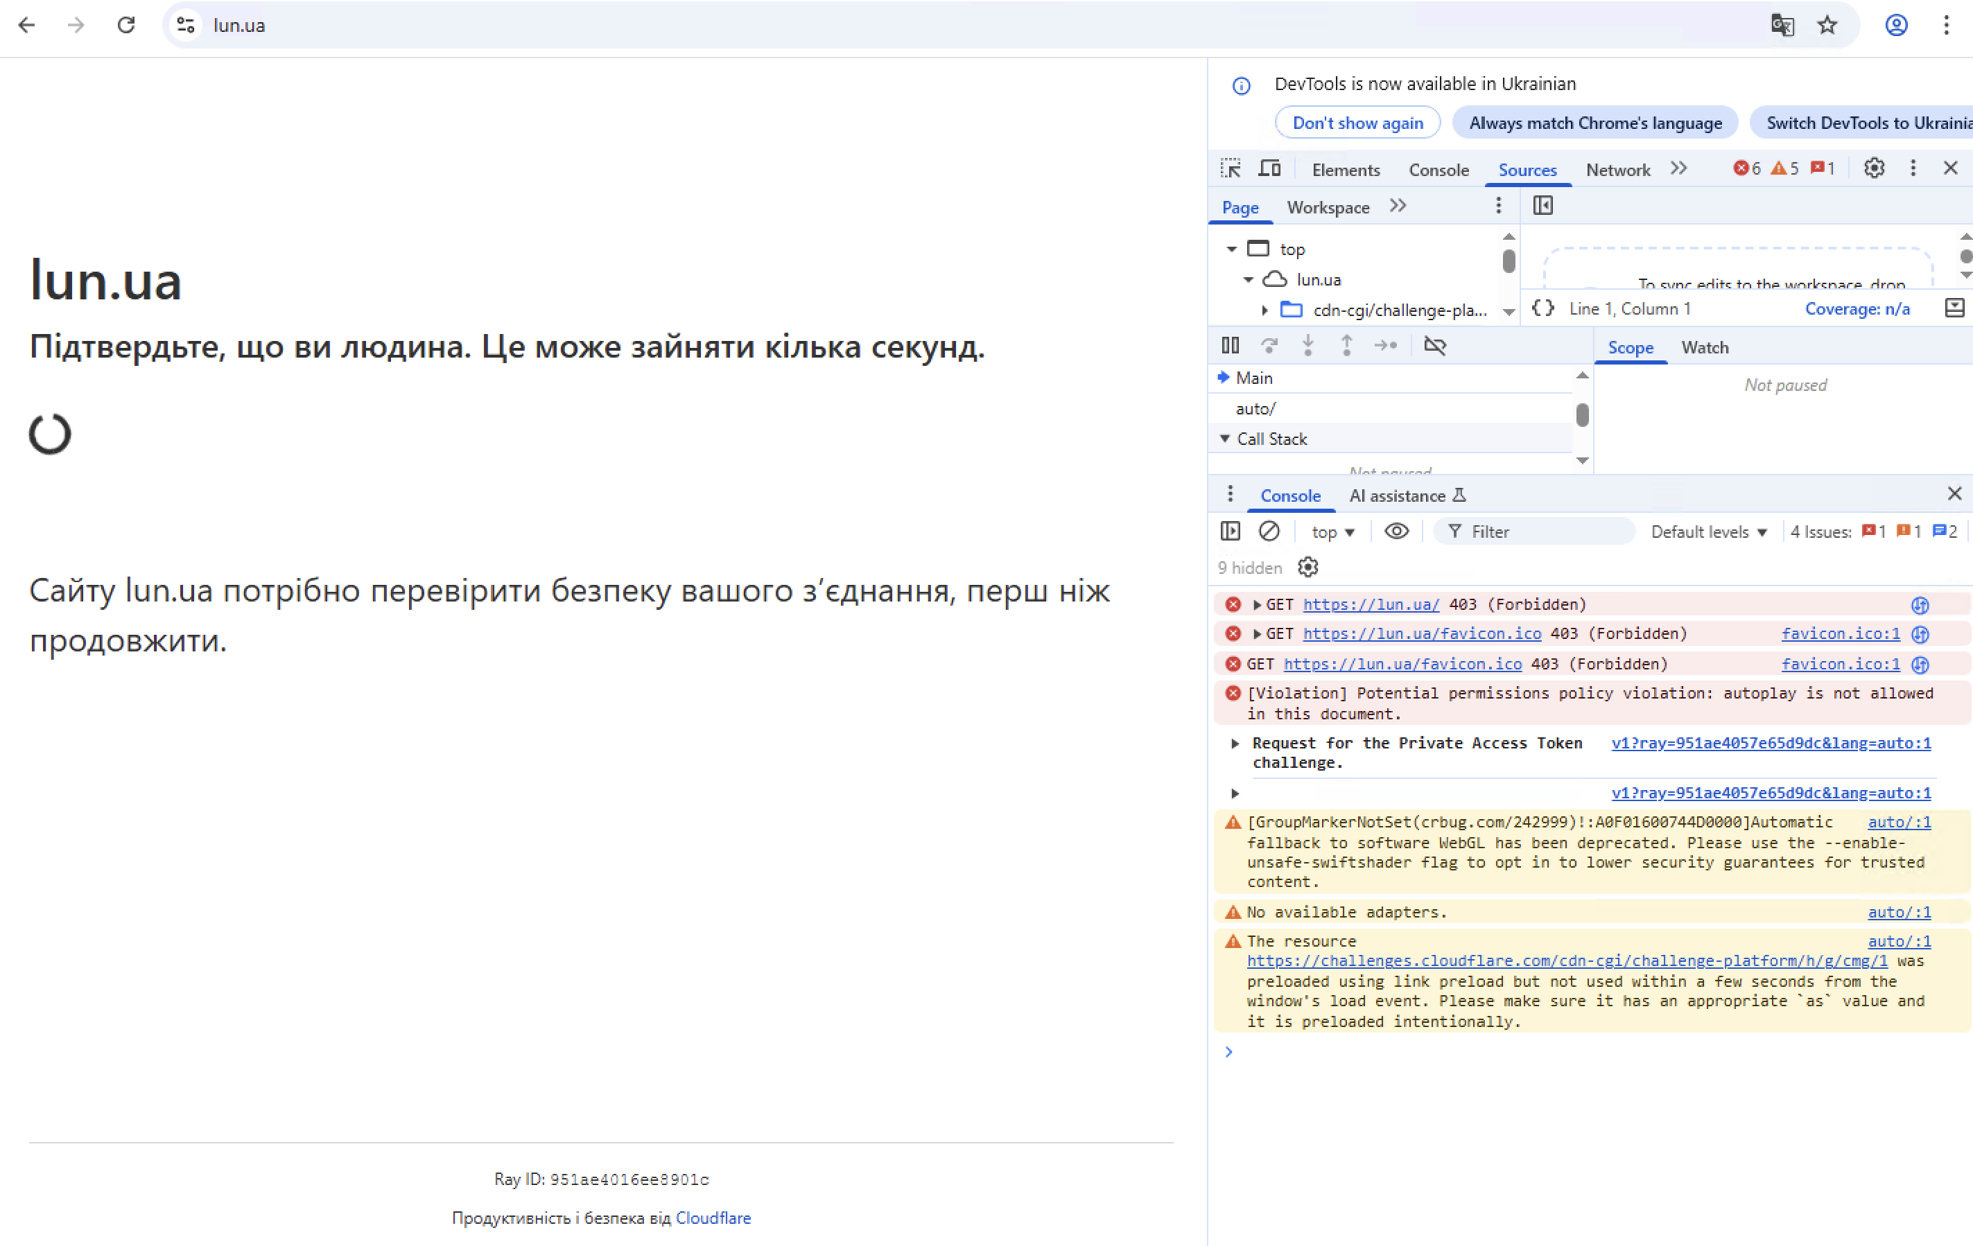Show more Sources navigator tabs
The image size is (1973, 1246).
(x=1398, y=206)
